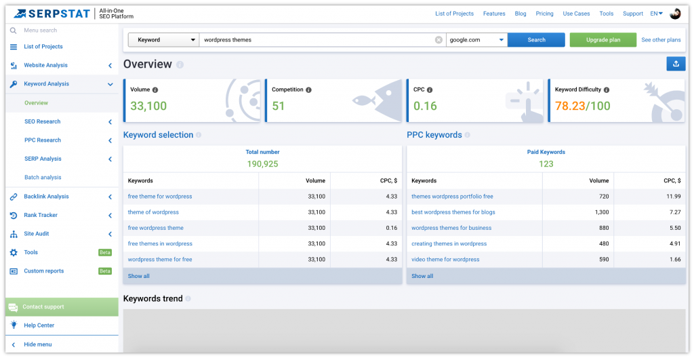Open Features in the top navigation
Image resolution: width=694 pixels, height=358 pixels.
(494, 14)
